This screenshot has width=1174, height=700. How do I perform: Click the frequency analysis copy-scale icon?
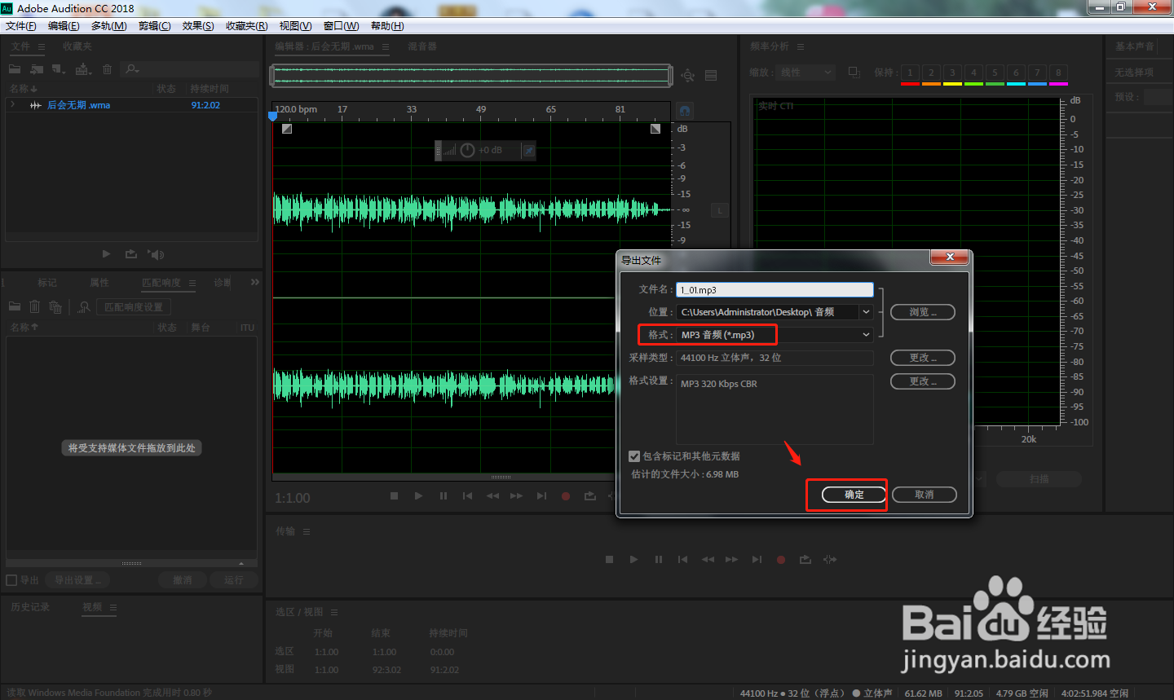(854, 73)
